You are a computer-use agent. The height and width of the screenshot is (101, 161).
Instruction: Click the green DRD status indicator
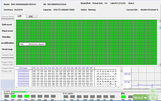click(13, 96)
